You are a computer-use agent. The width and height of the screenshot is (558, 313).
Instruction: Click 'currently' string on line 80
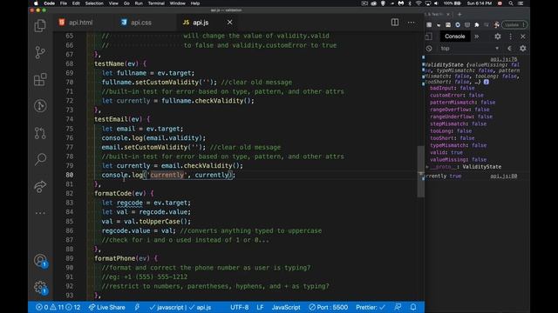167,175
